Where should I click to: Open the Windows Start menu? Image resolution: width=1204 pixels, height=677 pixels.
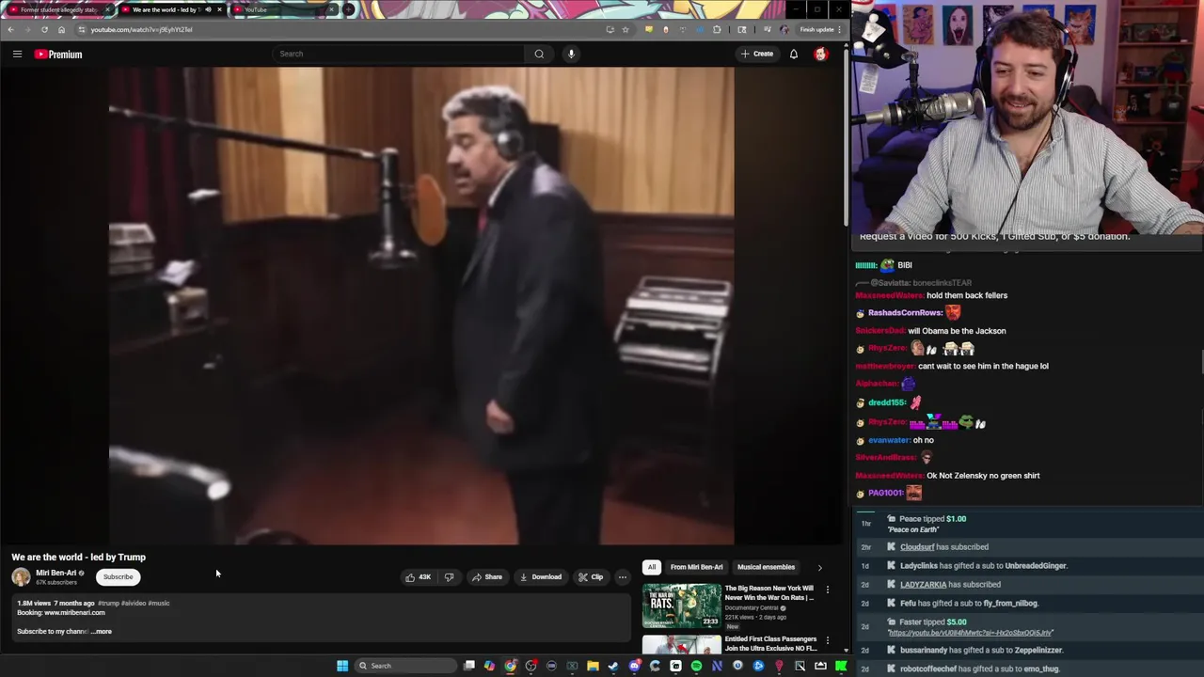pos(342,666)
